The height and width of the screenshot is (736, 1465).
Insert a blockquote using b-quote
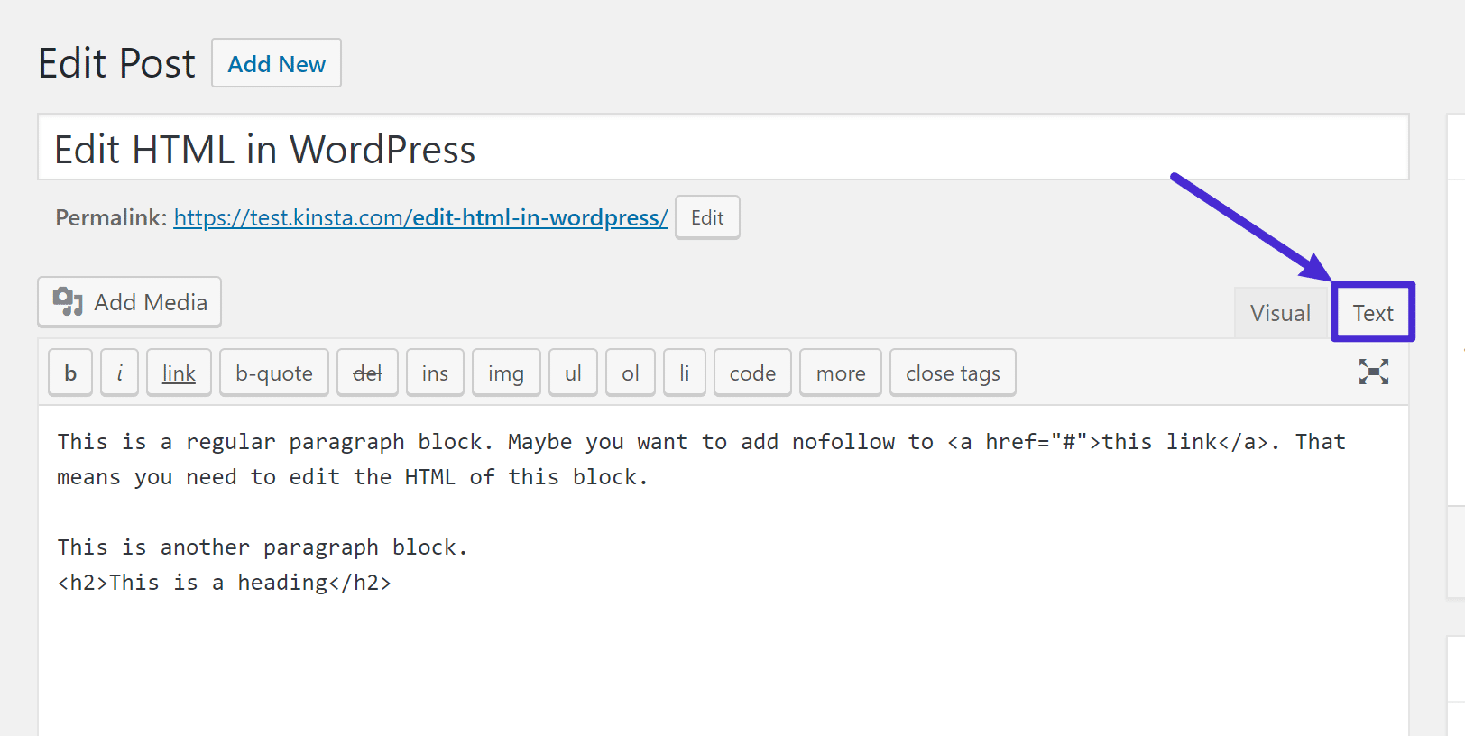point(273,372)
